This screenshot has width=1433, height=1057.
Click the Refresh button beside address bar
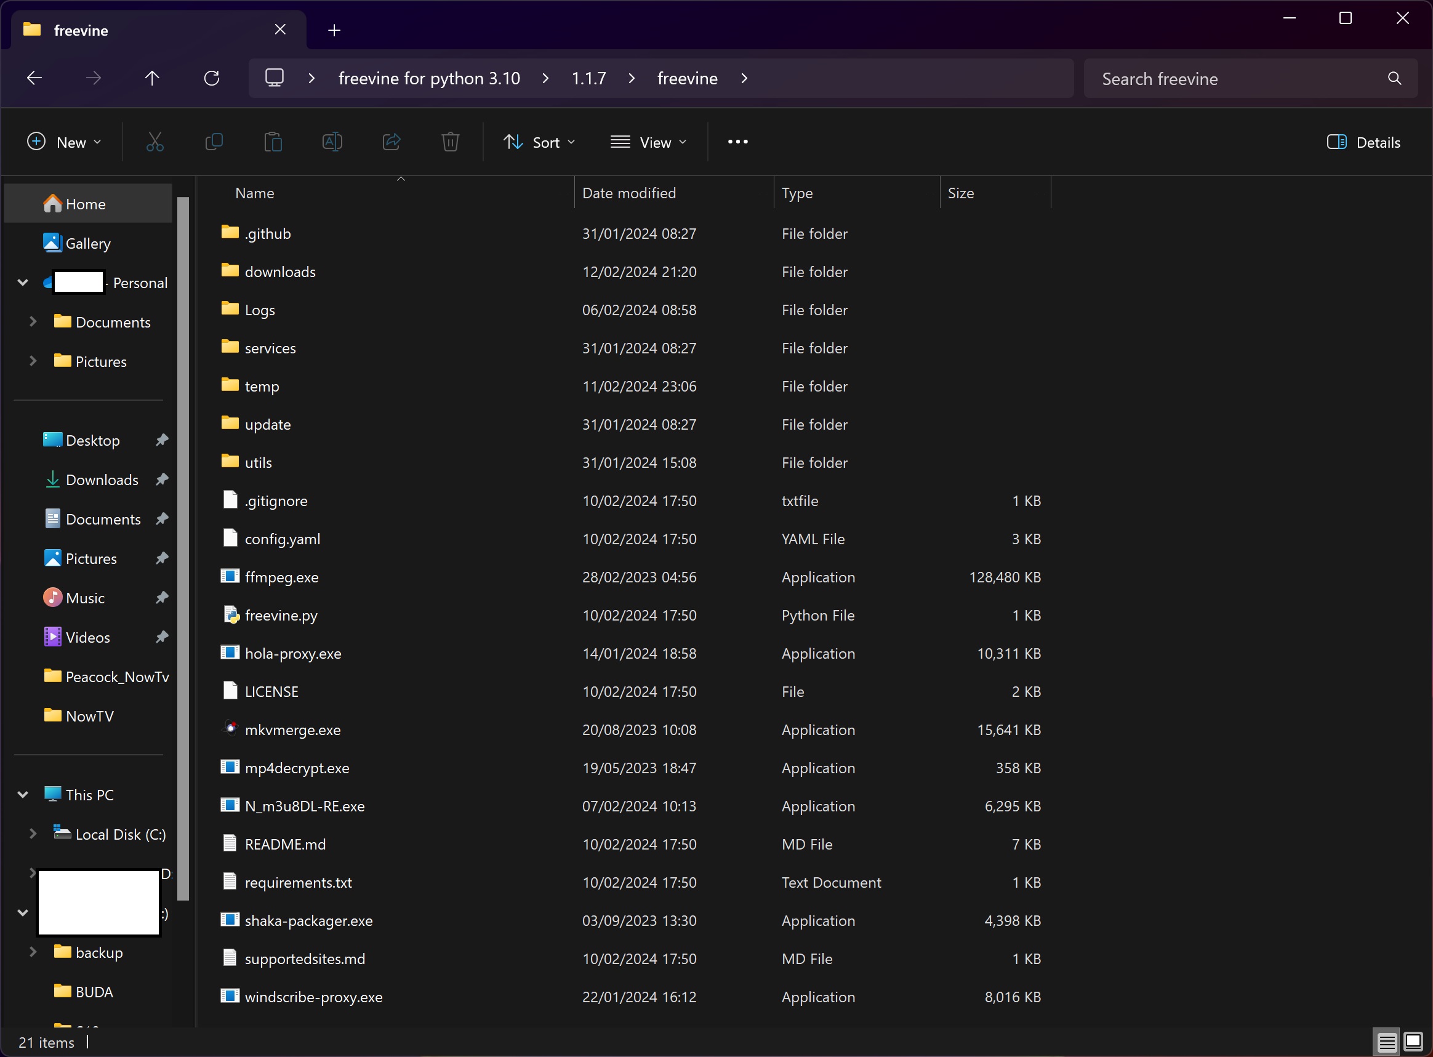click(212, 78)
